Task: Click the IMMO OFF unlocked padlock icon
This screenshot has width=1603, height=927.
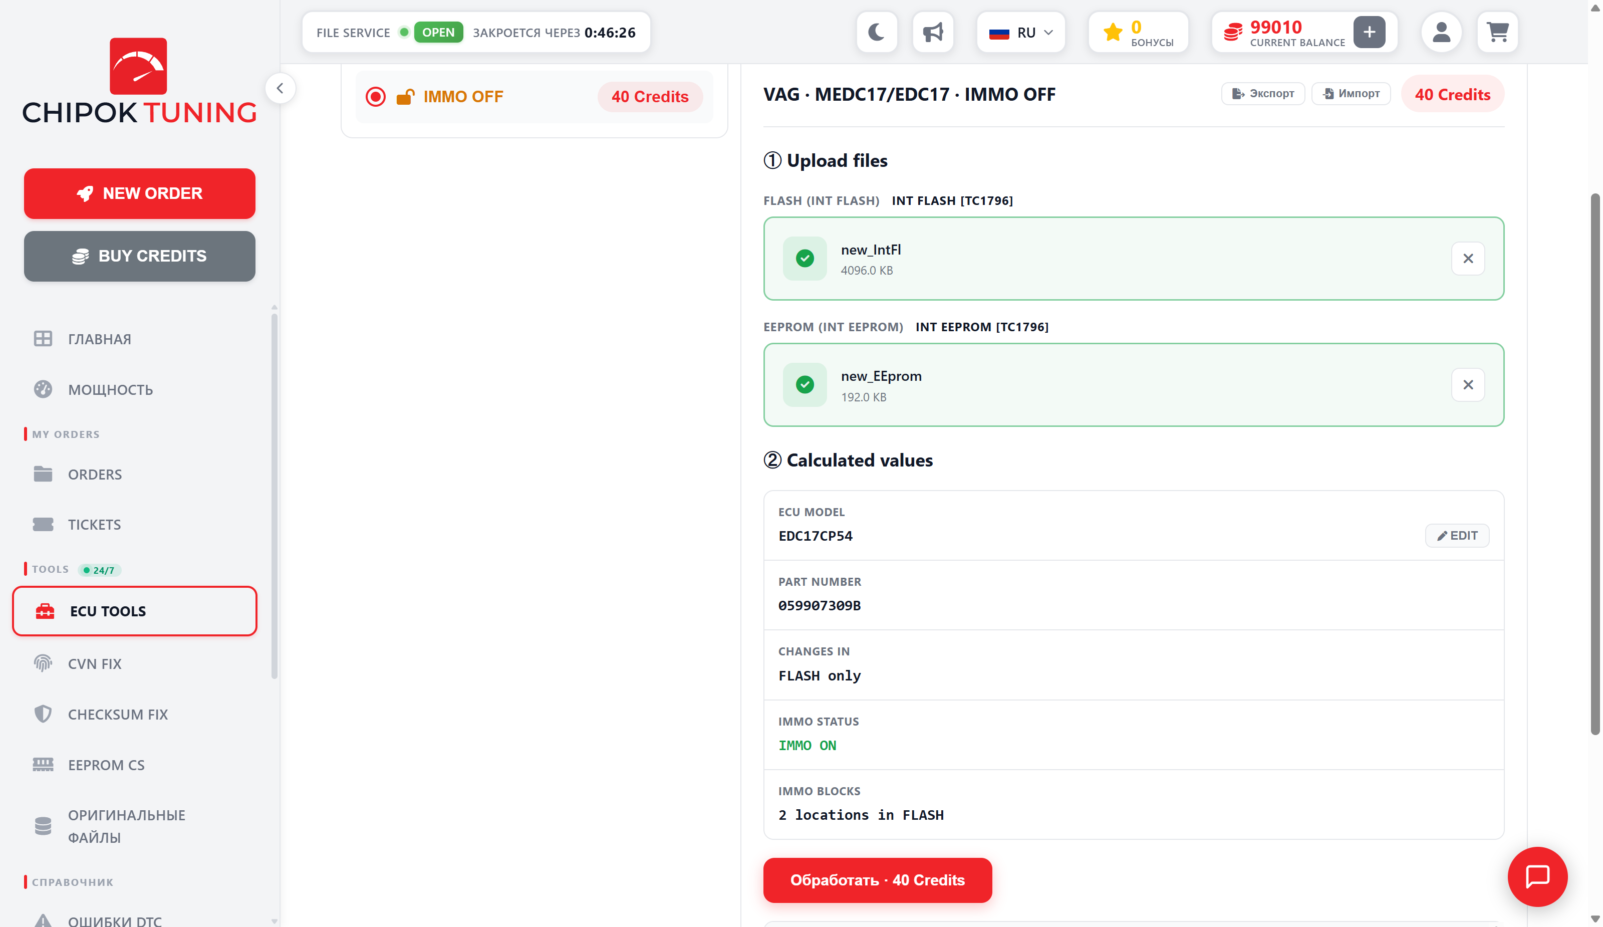Action: pyautogui.click(x=405, y=97)
